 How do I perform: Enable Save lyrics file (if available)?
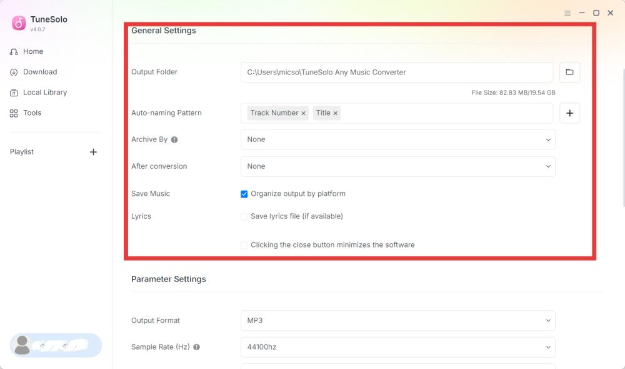click(244, 216)
